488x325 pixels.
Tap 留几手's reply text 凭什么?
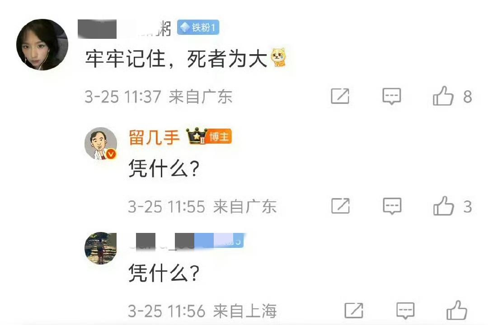pyautogui.click(x=164, y=168)
